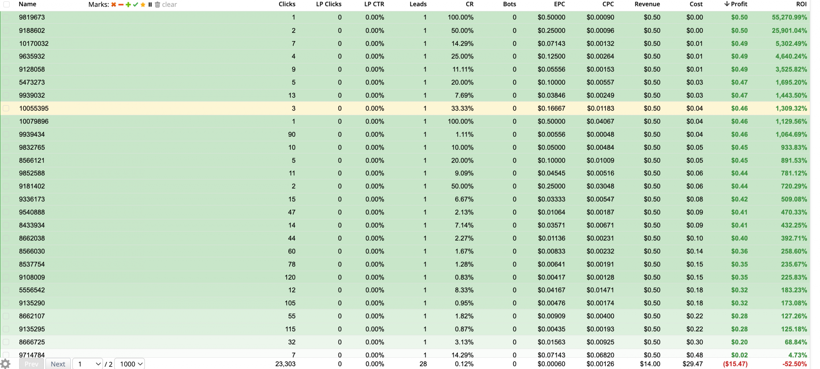Sort table by ROI column
Viewport: 820px width, 369px height.
(x=801, y=4)
